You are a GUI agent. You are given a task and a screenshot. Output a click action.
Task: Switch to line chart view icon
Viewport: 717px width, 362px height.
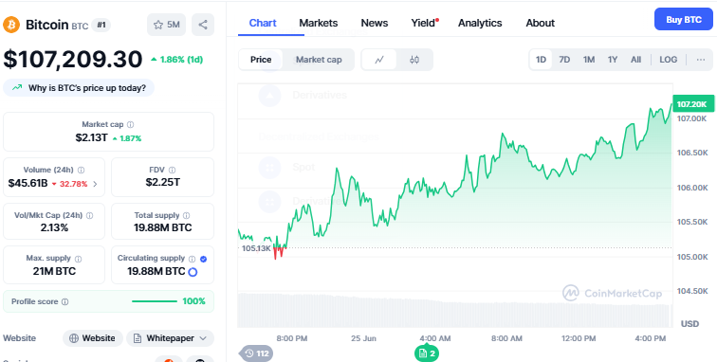379,60
